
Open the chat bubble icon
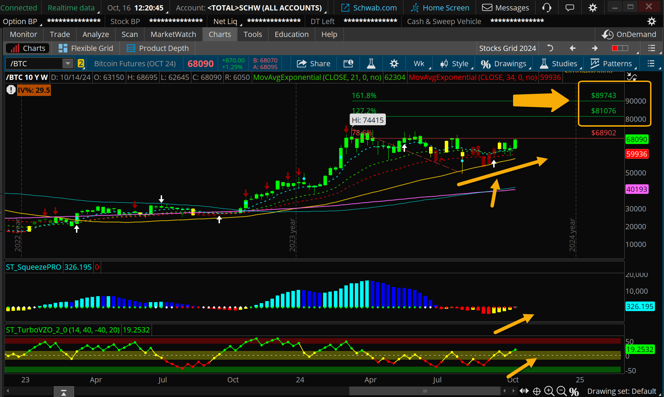coord(570,8)
